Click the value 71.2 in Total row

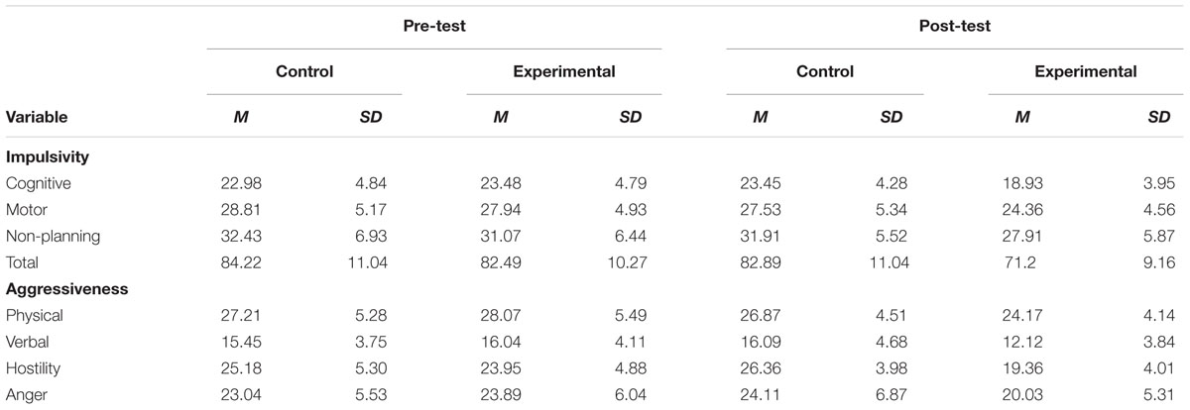pos(1020,263)
